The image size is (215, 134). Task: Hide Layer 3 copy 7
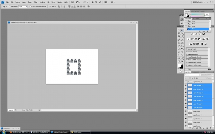pos(186,111)
